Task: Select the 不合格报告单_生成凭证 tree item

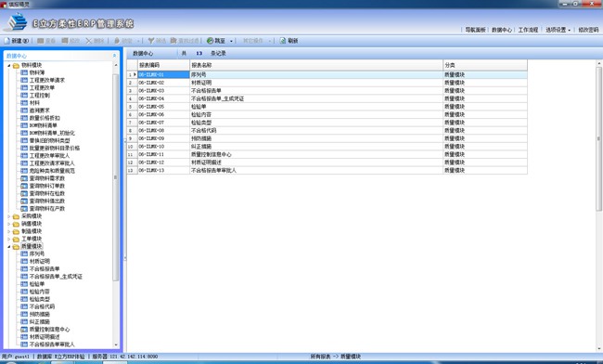Action: click(x=56, y=277)
